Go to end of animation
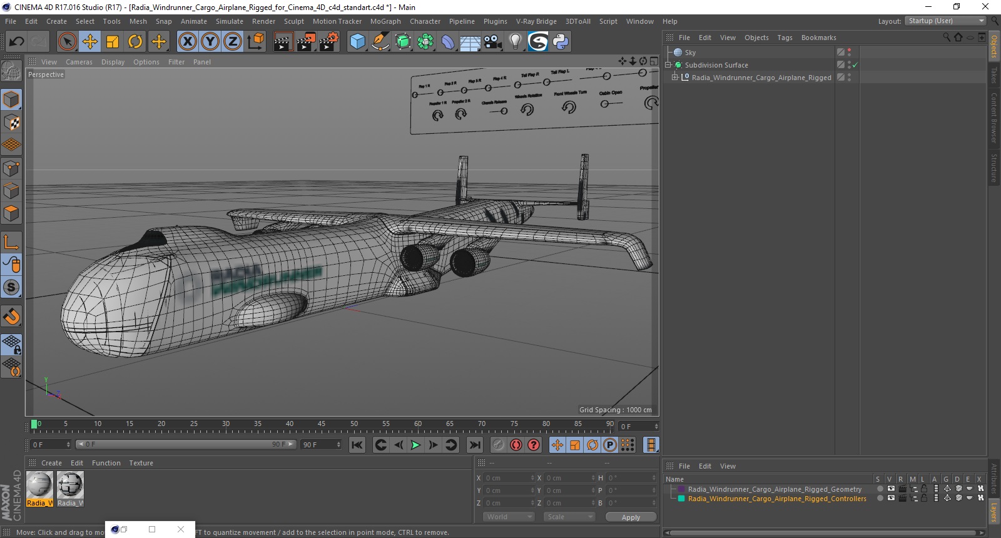This screenshot has height=538, width=1001. tap(475, 445)
